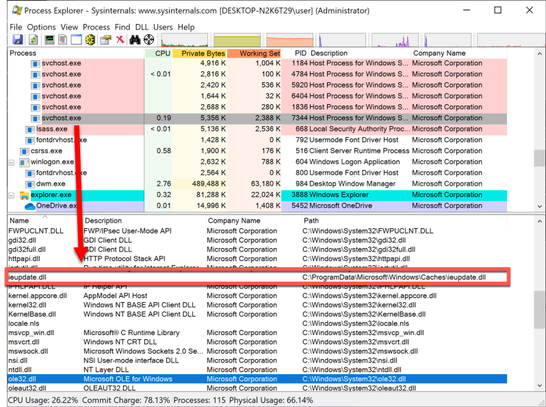546x407 pixels.
Task: Click the crosshair Find Window's Process icon
Action: point(148,40)
